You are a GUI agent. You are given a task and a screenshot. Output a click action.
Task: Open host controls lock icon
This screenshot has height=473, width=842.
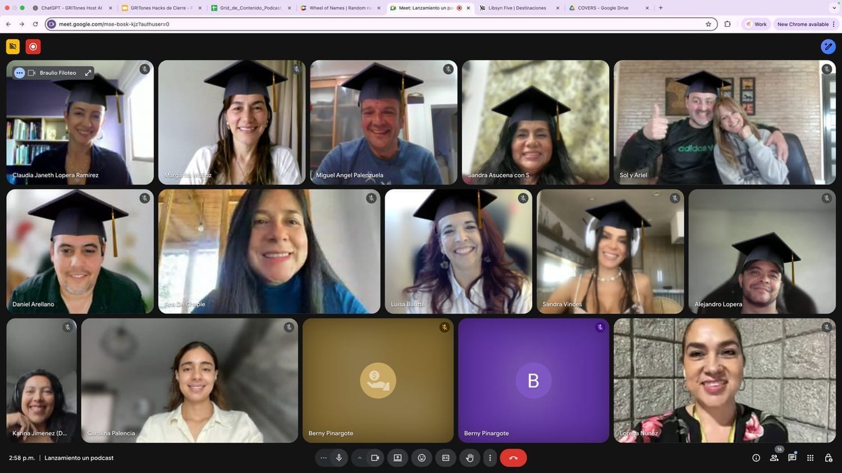click(x=828, y=458)
